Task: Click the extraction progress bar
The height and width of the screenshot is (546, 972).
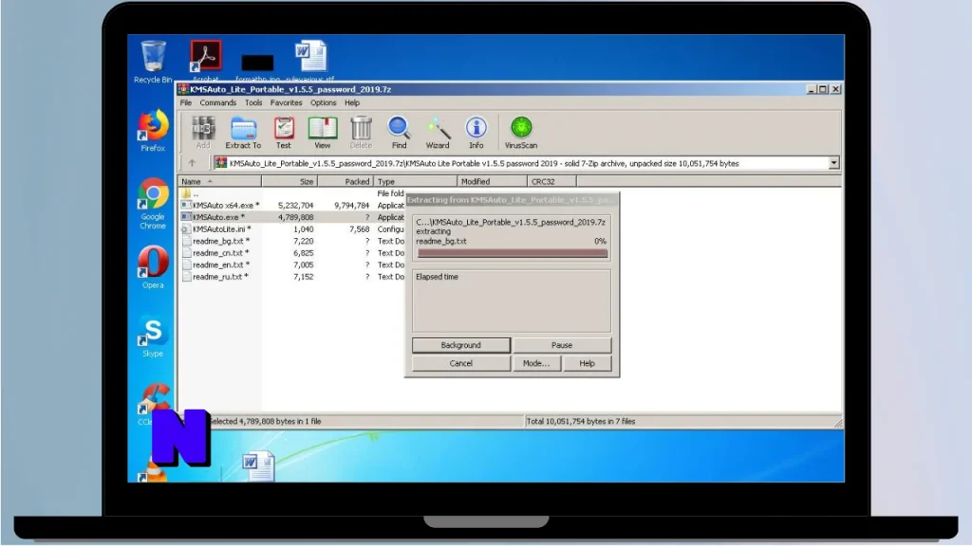Action: (x=512, y=253)
